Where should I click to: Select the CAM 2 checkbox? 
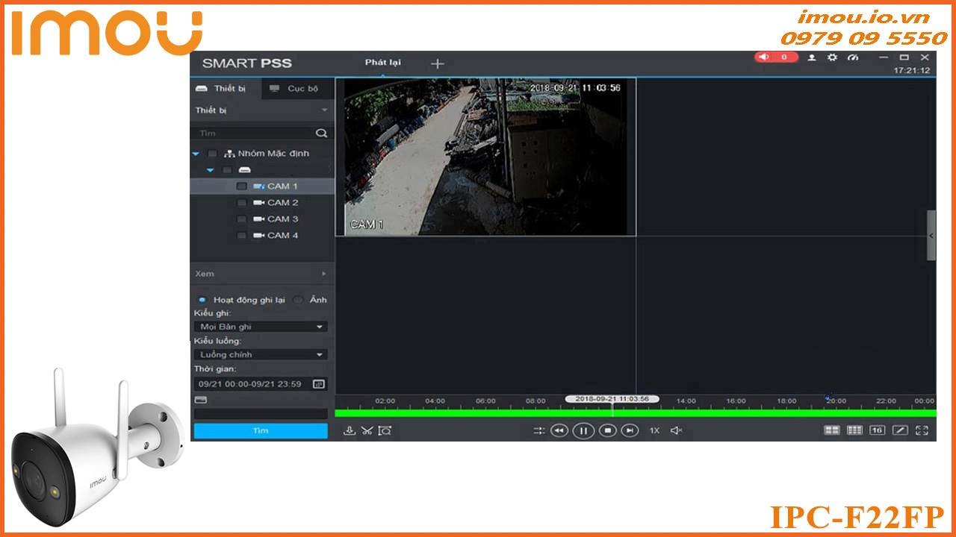pos(241,202)
